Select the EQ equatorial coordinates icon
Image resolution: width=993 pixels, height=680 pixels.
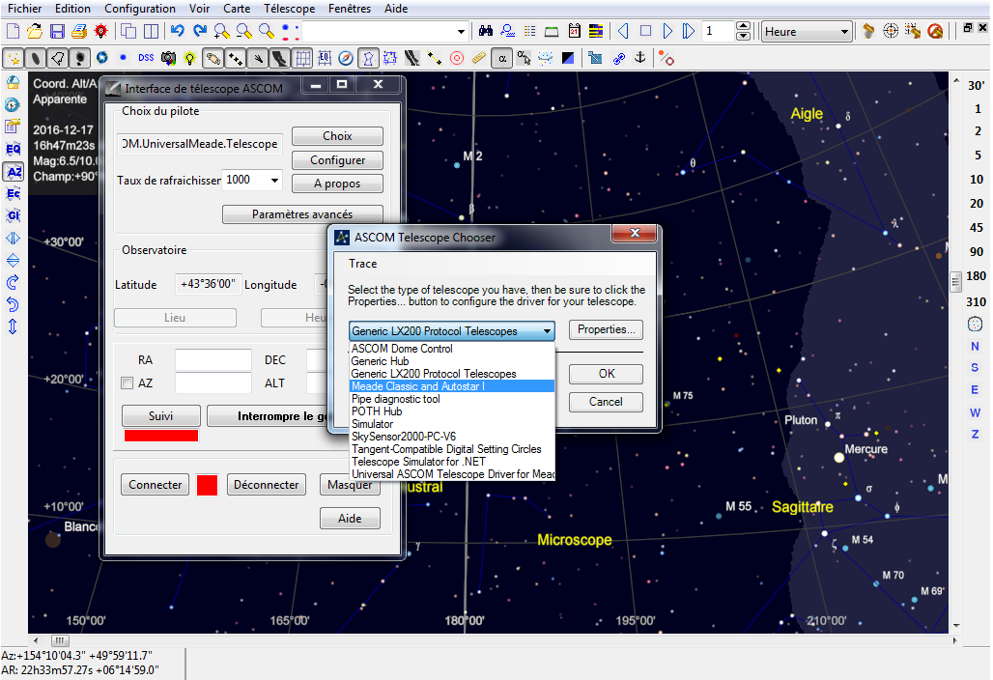(x=14, y=150)
